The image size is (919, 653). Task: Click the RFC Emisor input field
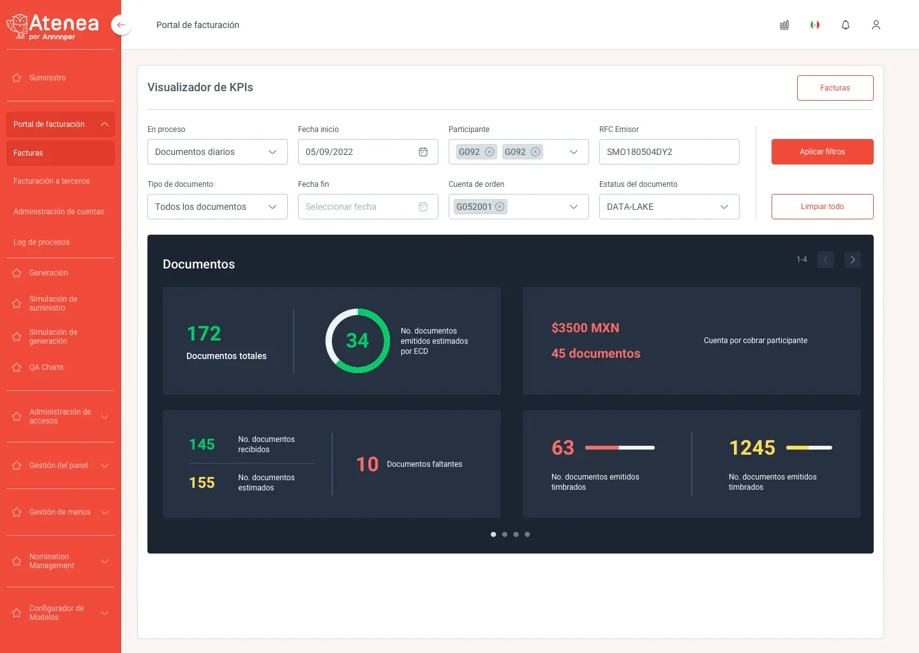pyautogui.click(x=669, y=152)
